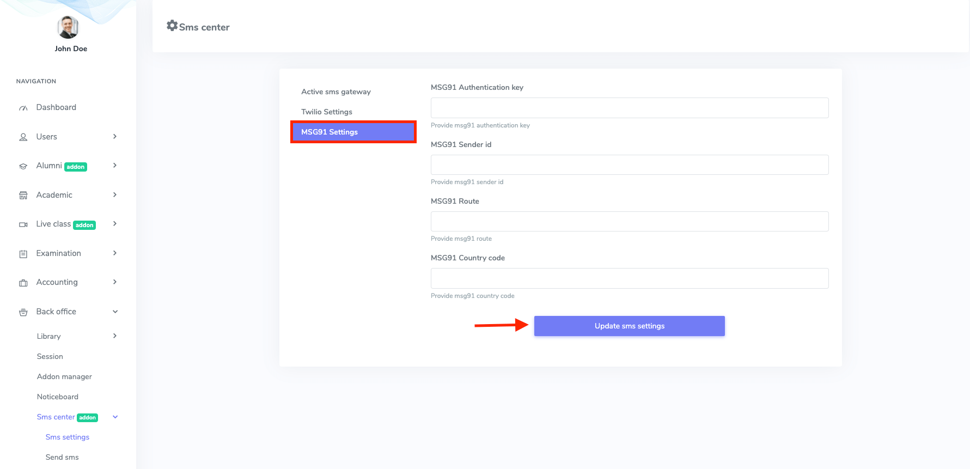Click the Academic storefront icon
The width and height of the screenshot is (970, 469).
[x=23, y=196]
